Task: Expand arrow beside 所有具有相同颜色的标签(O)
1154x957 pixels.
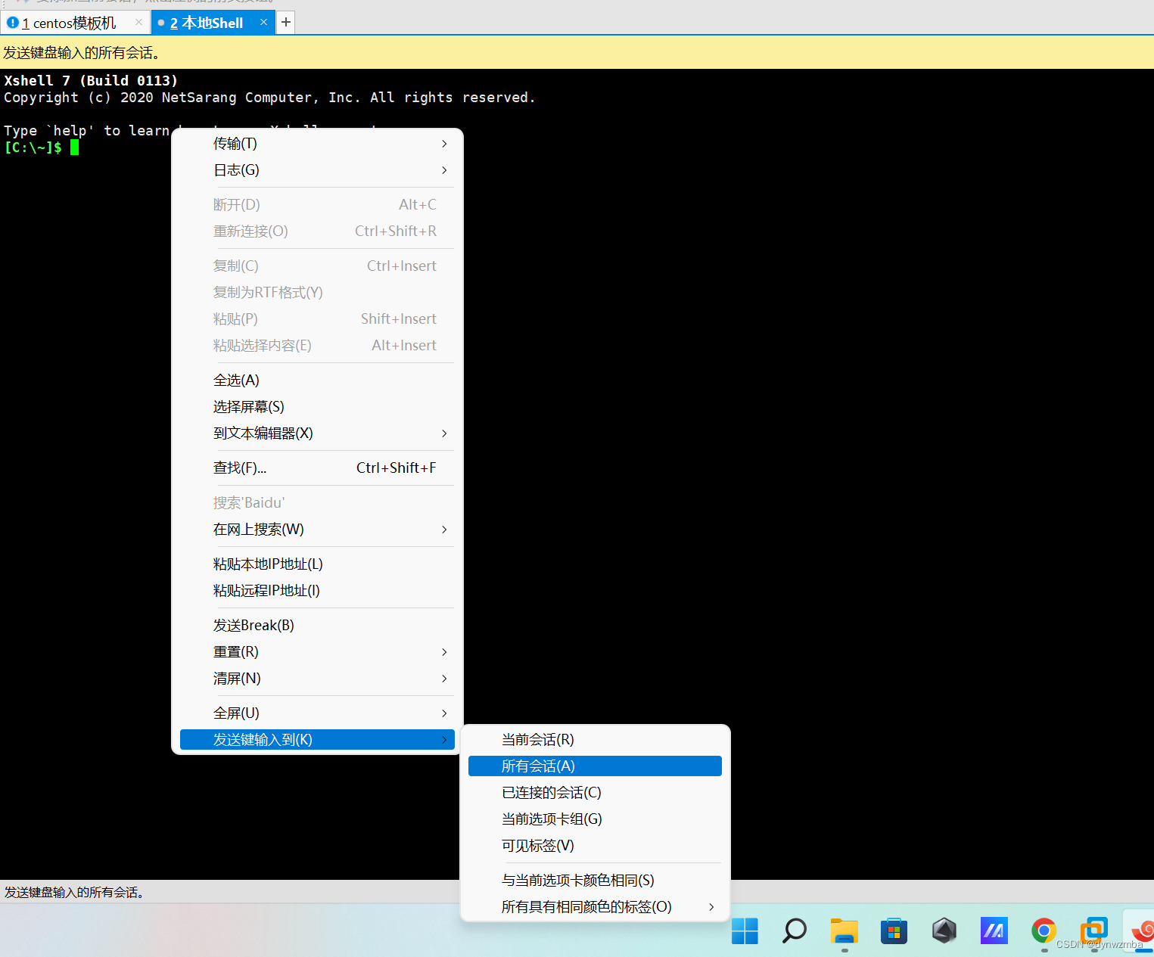Action: pyautogui.click(x=711, y=907)
